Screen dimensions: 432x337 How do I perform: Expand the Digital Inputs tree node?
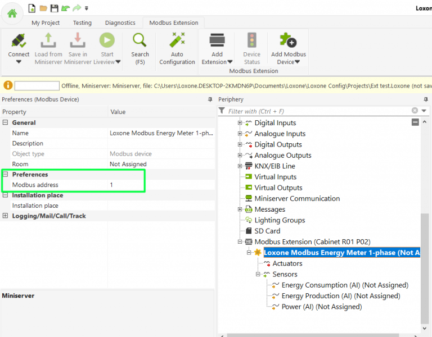pyautogui.click(x=240, y=123)
